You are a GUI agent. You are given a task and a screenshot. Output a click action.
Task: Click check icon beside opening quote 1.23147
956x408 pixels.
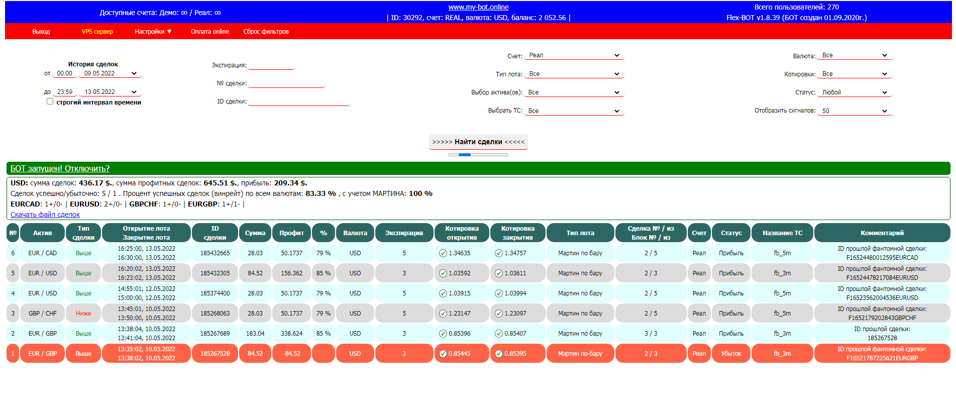tap(443, 314)
